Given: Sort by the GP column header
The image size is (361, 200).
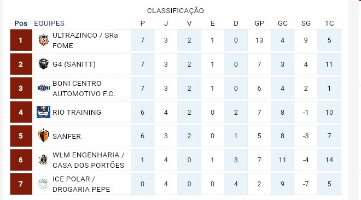Looking at the screenshot, I should point(259,23).
